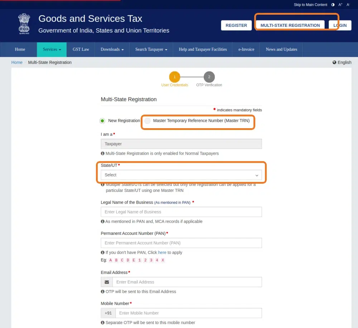Open the GST Law menu item
The width and height of the screenshot is (358, 328).
tap(81, 49)
